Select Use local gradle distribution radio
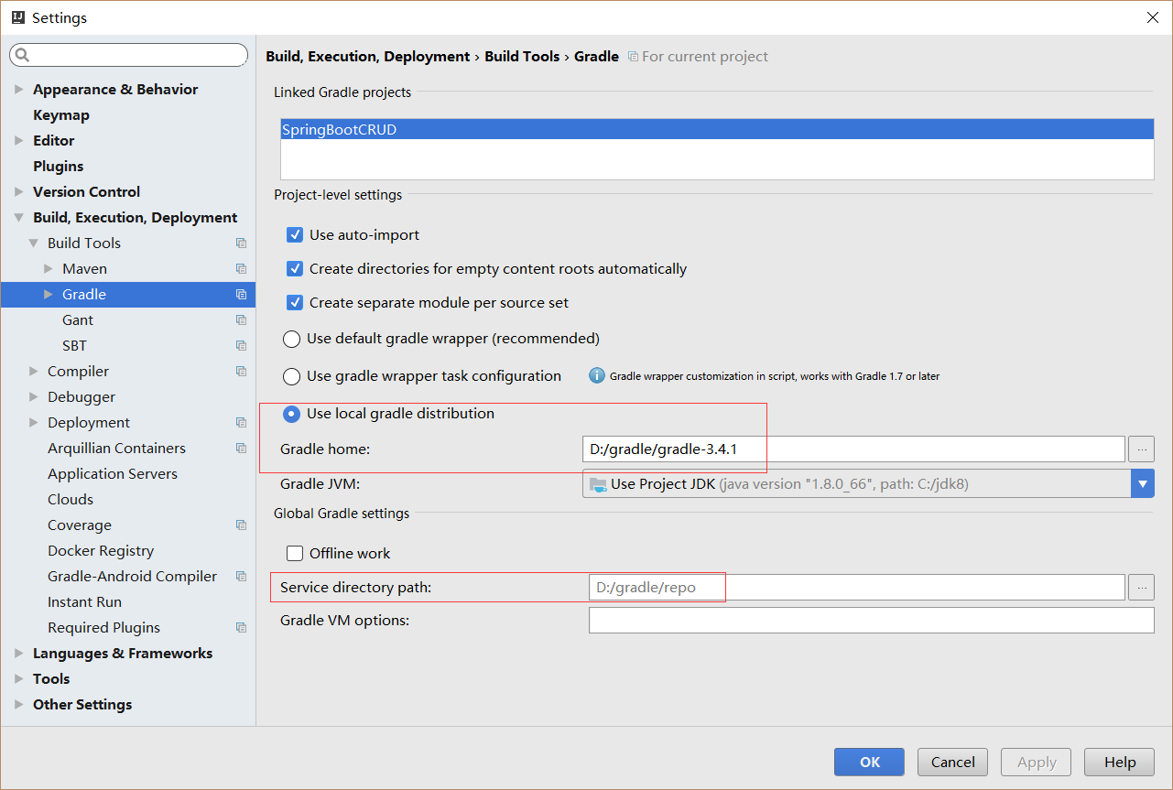The width and height of the screenshot is (1173, 790). point(291,415)
